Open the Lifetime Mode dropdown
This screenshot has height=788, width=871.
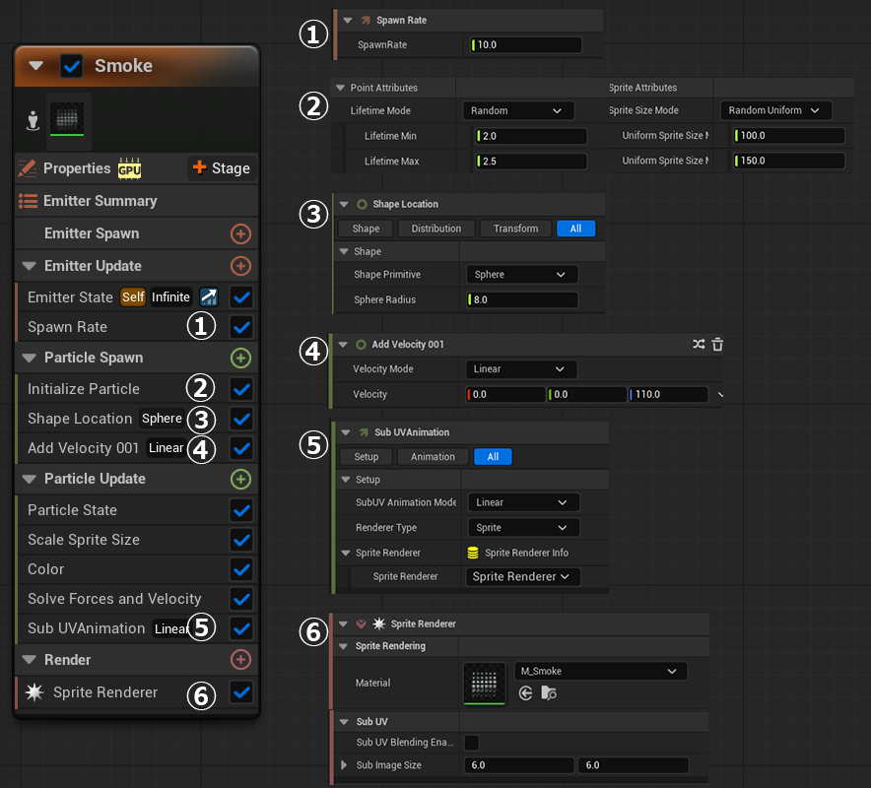coord(518,111)
